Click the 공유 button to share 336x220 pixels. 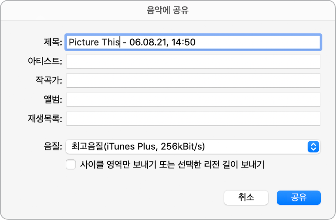(299, 197)
